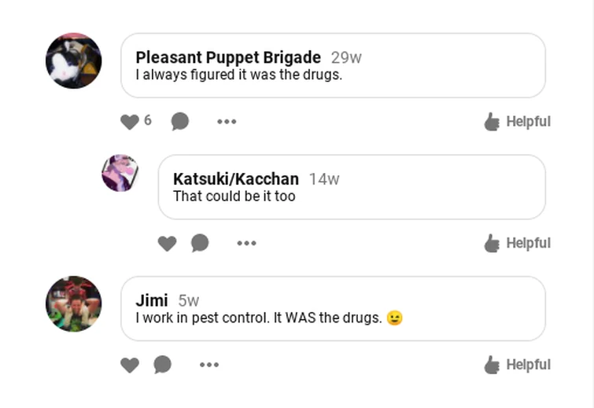Click the 29w timestamp on first comment

346,58
